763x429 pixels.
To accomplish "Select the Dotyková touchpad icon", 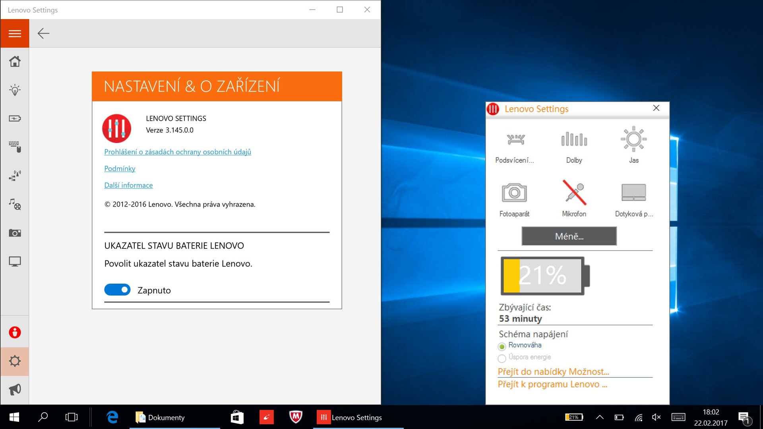I will pyautogui.click(x=633, y=193).
